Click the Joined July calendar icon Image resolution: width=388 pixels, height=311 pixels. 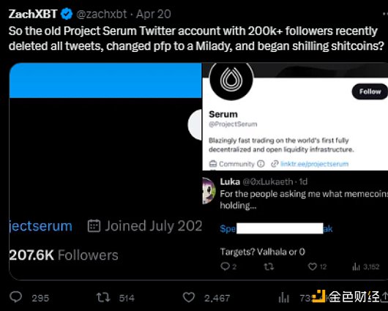94,226
